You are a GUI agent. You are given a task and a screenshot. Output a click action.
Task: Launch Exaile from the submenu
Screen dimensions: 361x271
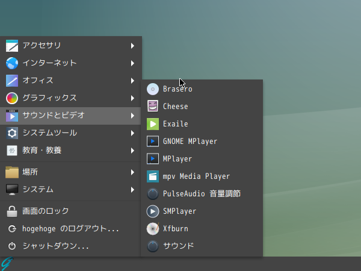[x=202, y=124]
